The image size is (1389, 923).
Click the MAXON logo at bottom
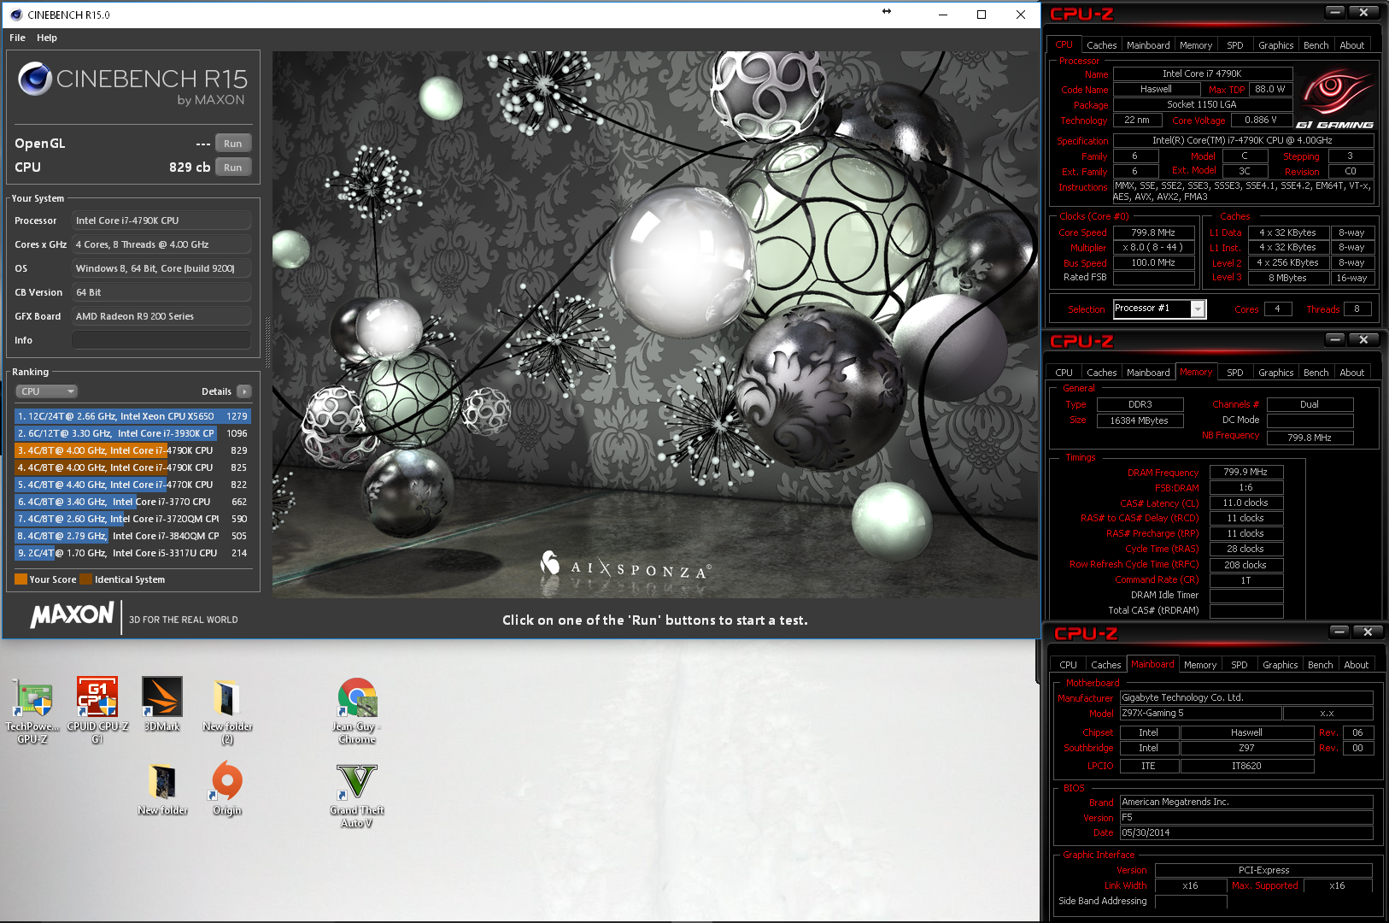coord(72,614)
